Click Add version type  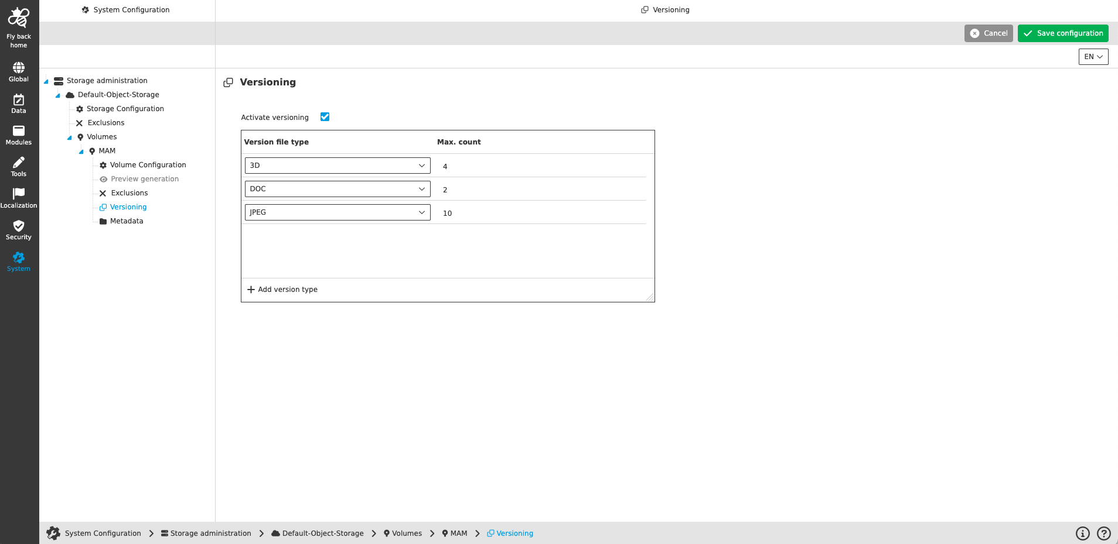[282, 289]
